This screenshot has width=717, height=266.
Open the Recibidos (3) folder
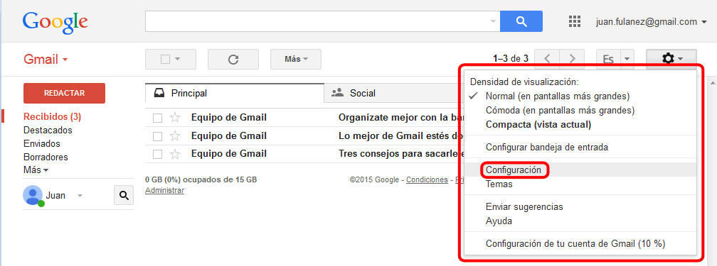52,117
